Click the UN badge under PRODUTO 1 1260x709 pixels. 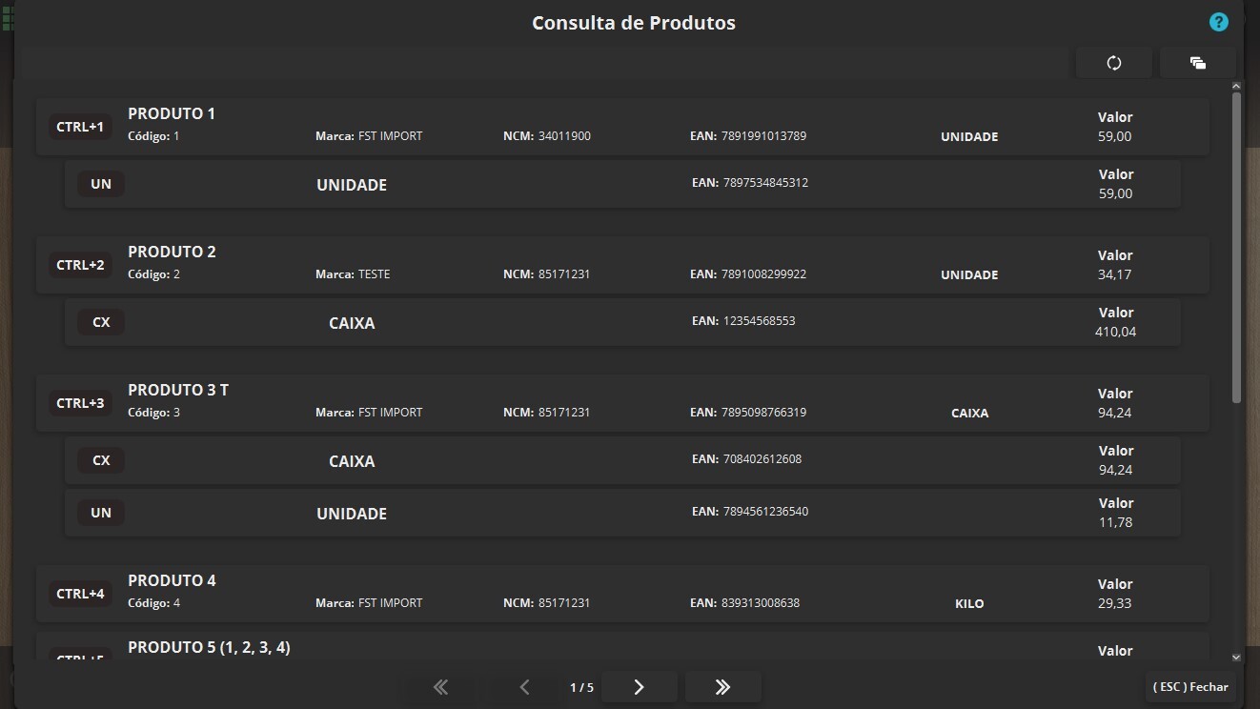[x=101, y=184]
